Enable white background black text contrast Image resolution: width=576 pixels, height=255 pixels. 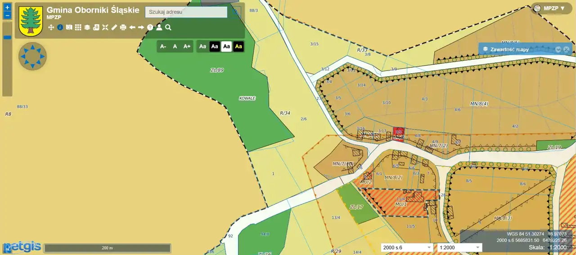pyautogui.click(x=226, y=46)
